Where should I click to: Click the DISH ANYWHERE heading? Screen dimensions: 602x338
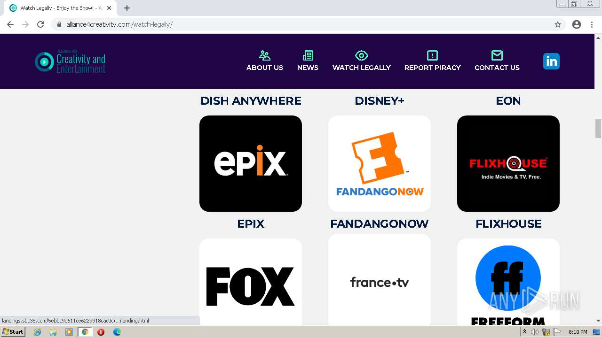click(x=251, y=101)
